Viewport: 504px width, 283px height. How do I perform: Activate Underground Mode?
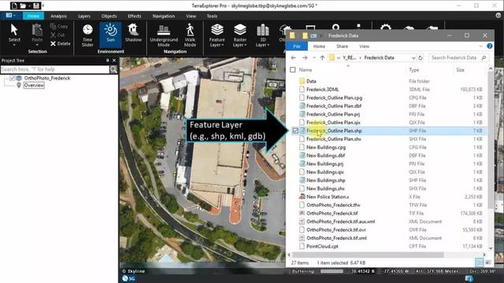[x=164, y=35]
